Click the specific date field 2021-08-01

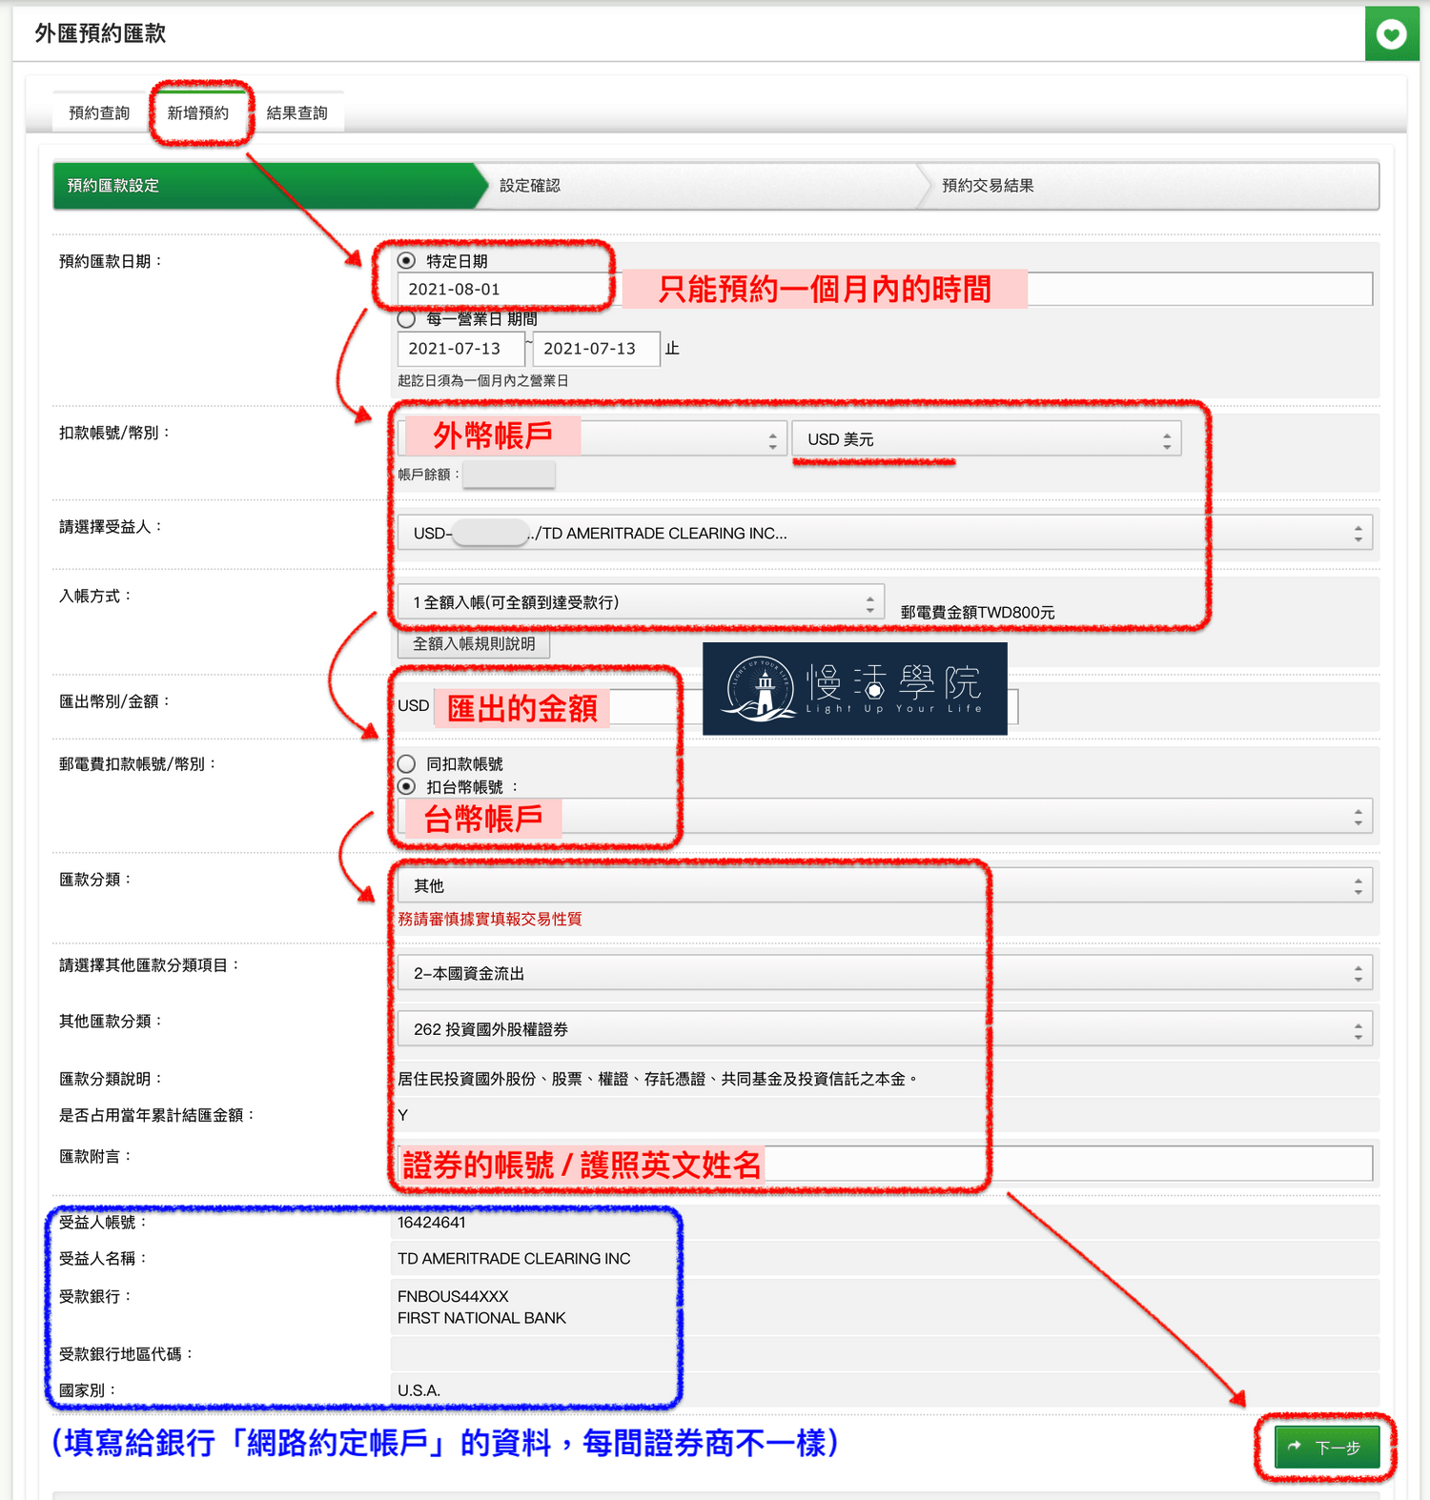pos(500,290)
